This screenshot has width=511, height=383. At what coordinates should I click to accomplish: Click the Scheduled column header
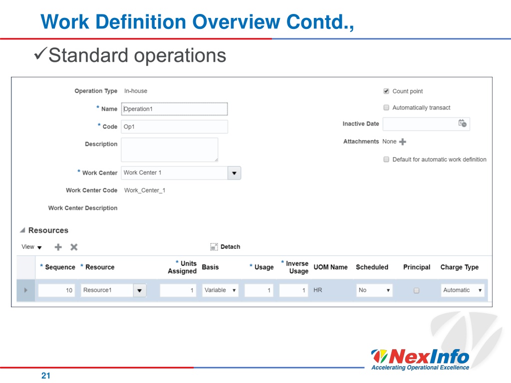point(372,267)
